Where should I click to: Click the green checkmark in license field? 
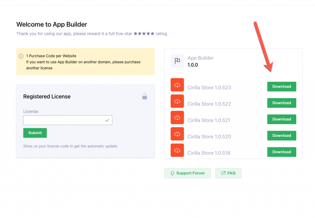point(107,120)
